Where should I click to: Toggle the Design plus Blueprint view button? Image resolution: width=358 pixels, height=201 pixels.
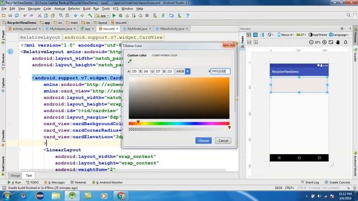click(262, 35)
